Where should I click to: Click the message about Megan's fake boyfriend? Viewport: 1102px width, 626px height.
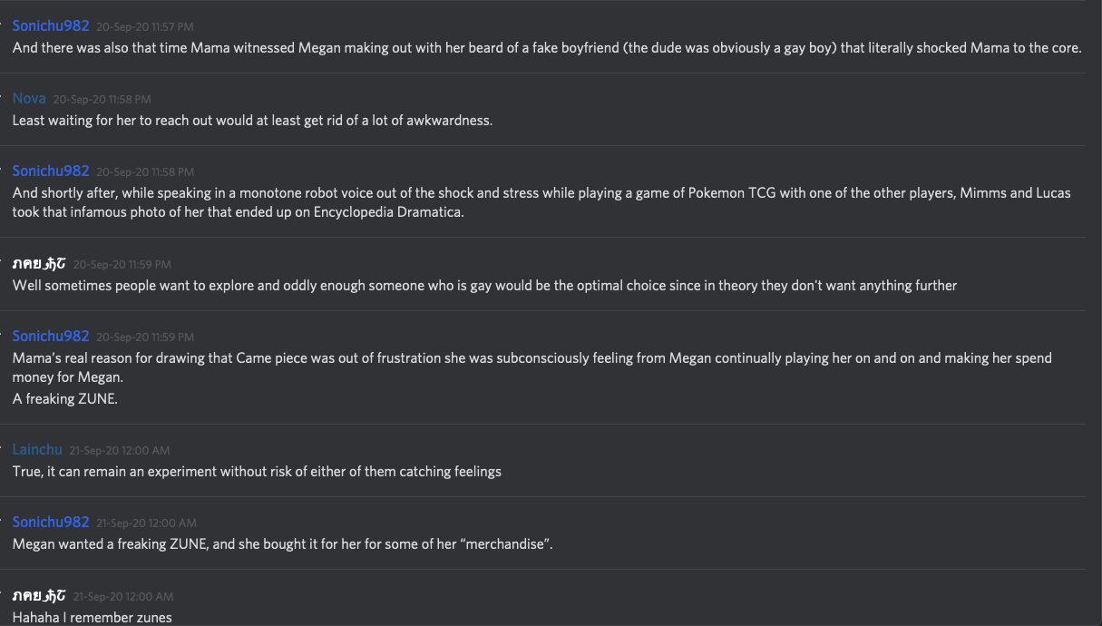click(x=546, y=48)
